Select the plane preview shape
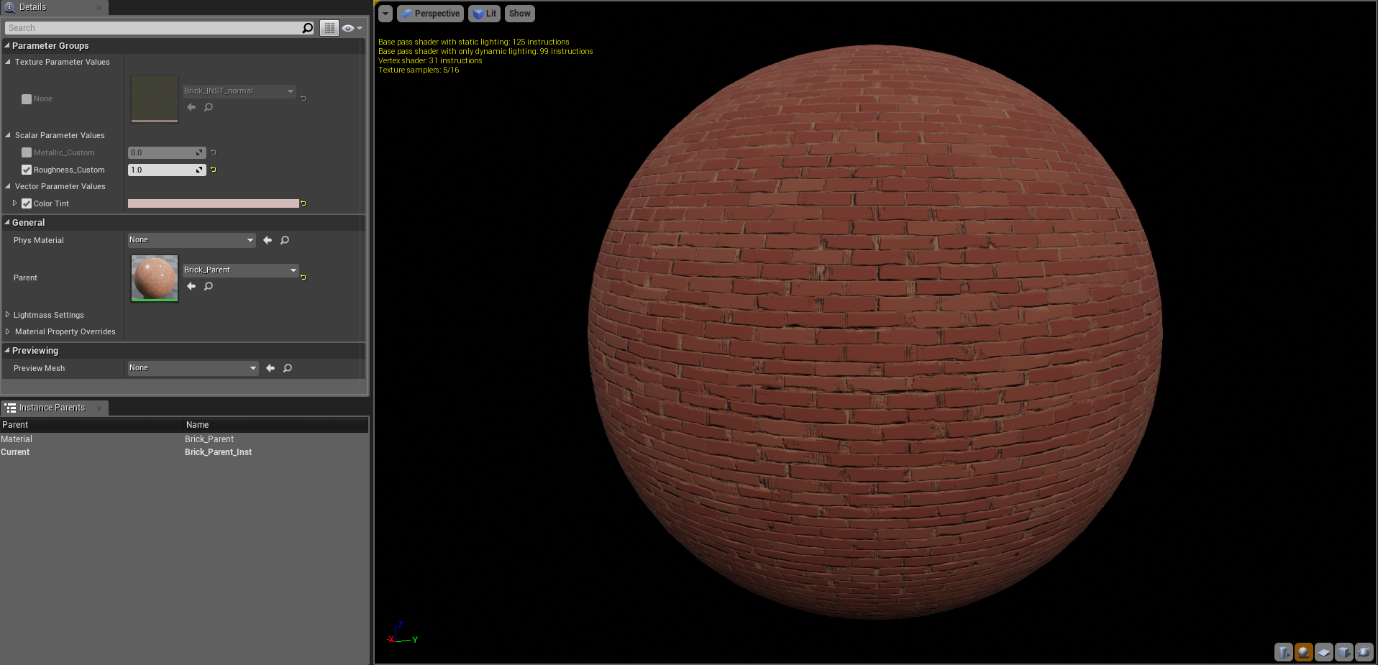The width and height of the screenshot is (1378, 665). (x=1323, y=652)
